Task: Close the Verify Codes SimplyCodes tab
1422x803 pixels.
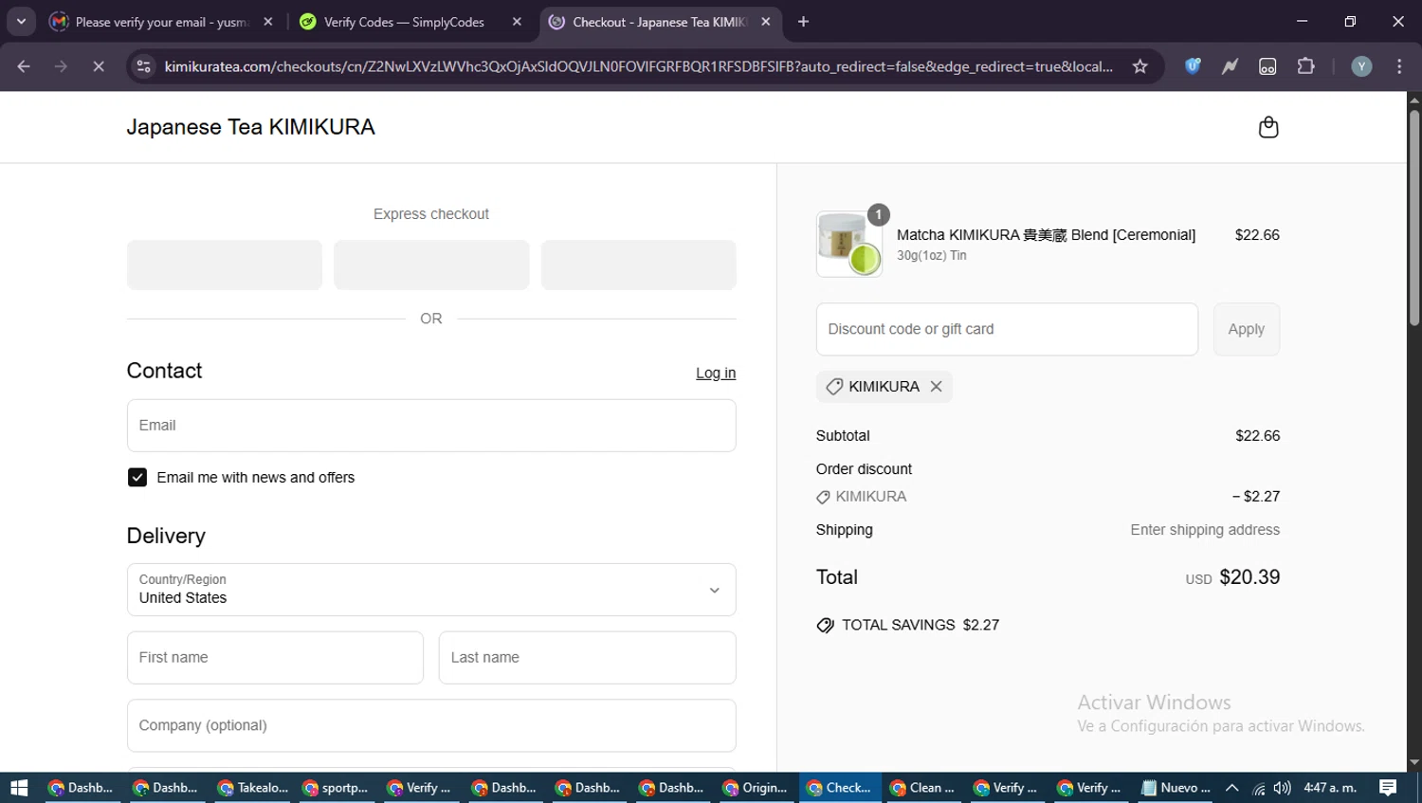Action: [517, 22]
